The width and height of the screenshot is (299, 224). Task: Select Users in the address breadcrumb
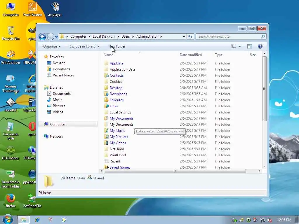click(x=126, y=36)
